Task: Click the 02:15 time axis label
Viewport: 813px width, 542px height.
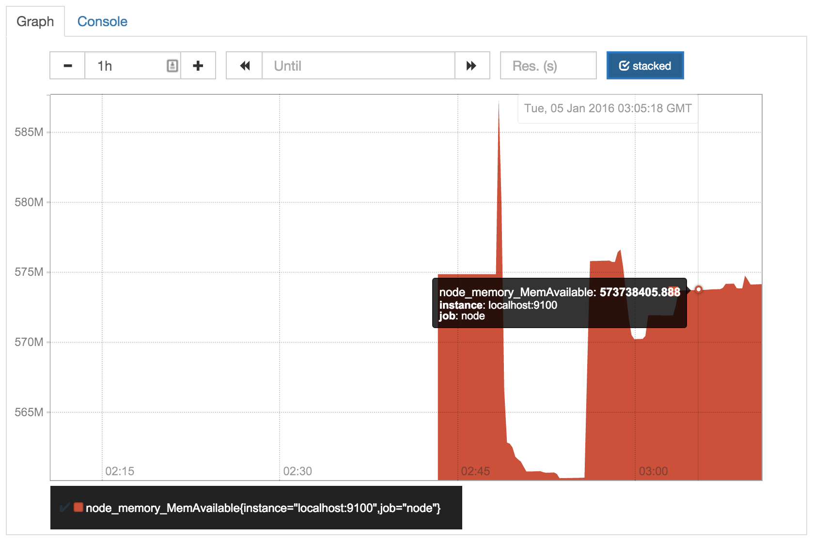Action: point(120,471)
